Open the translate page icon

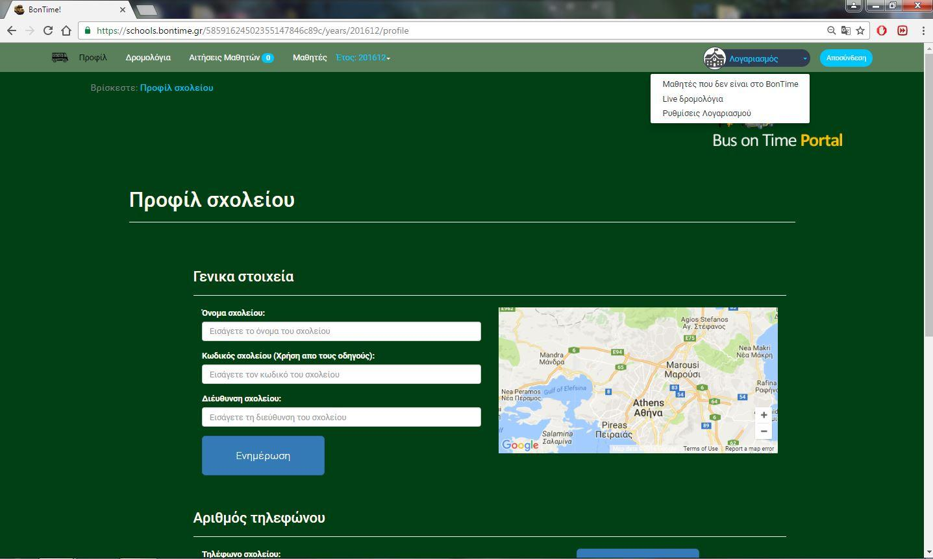click(845, 30)
